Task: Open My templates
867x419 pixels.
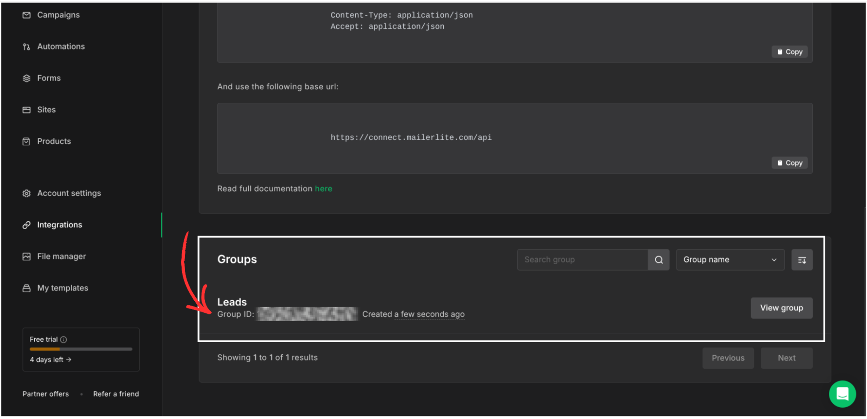Action: [x=62, y=288]
